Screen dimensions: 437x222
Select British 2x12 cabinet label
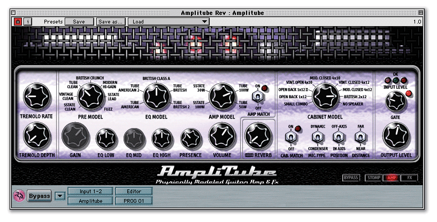355,97
